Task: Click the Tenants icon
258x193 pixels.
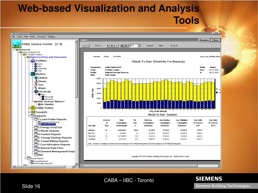Action: click(x=33, y=112)
